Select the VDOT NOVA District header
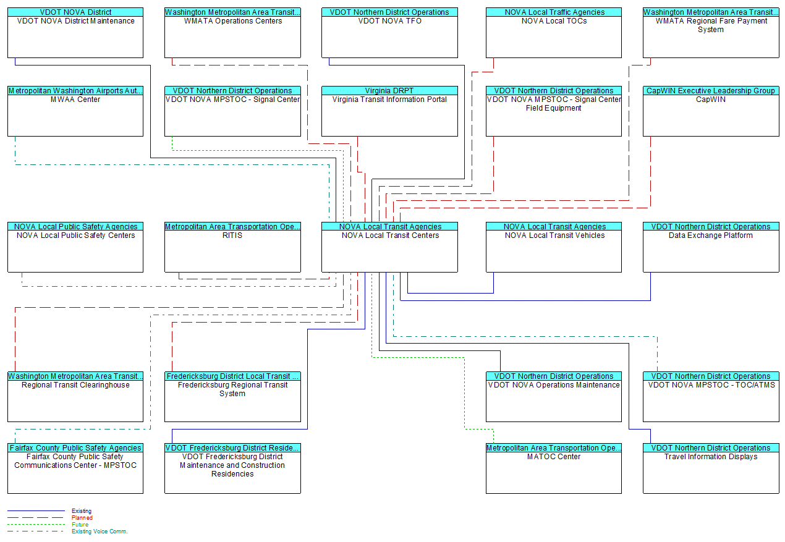 75,12
